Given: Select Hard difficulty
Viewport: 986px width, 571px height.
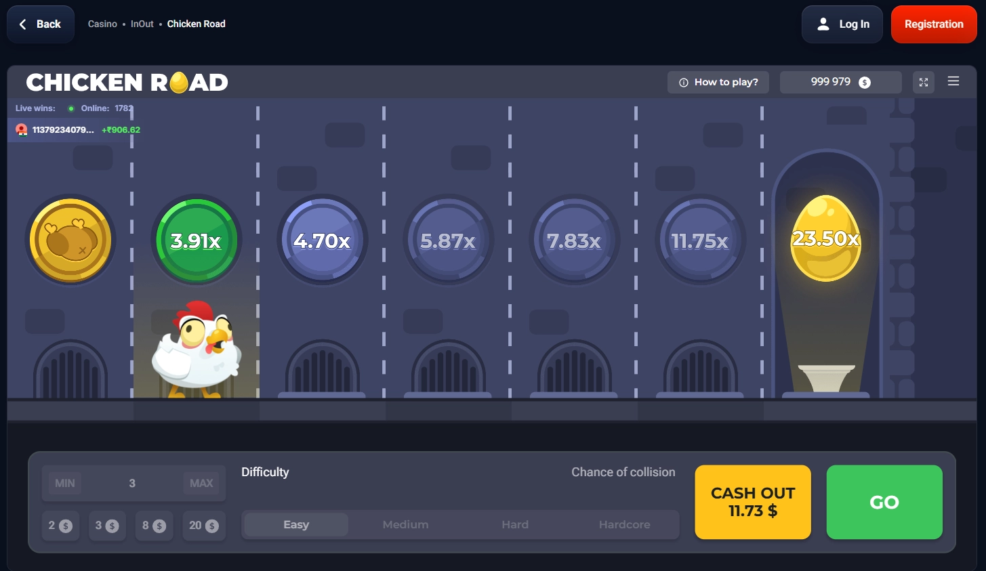Looking at the screenshot, I should [515, 524].
